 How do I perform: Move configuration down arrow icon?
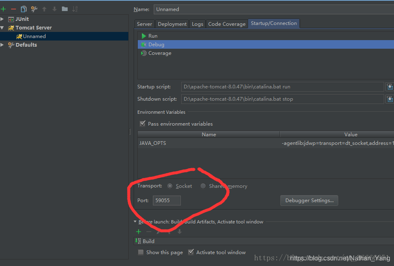click(x=55, y=9)
